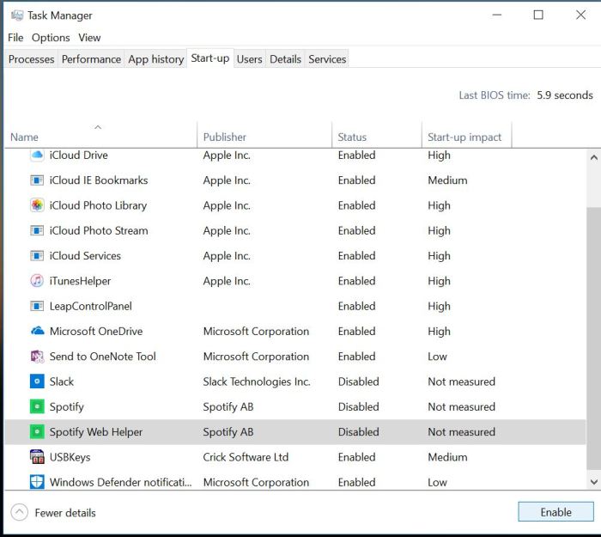601x537 pixels.
Task: Select the iCloud Drive entry name
Action: 79,156
